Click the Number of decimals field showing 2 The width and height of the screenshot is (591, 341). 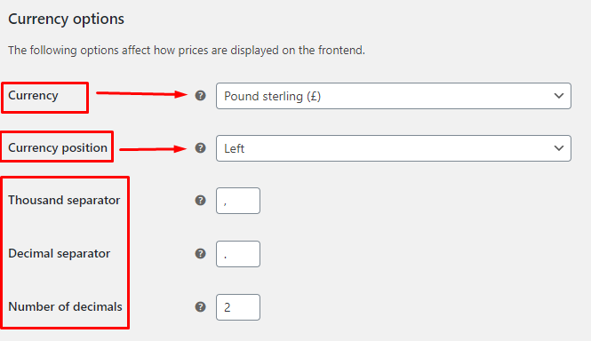(x=238, y=307)
